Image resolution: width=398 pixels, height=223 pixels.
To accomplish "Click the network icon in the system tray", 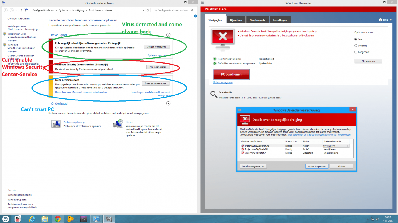I will click(x=373, y=219).
